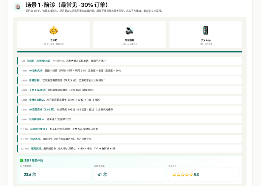Screen dimensions: 261x186
Task: Open the log row 王奶奶（对音箱说话）
Action: pos(130,61)
